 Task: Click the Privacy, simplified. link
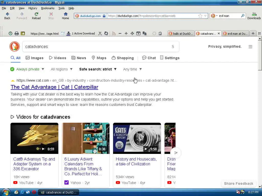pyautogui.click(x=225, y=46)
